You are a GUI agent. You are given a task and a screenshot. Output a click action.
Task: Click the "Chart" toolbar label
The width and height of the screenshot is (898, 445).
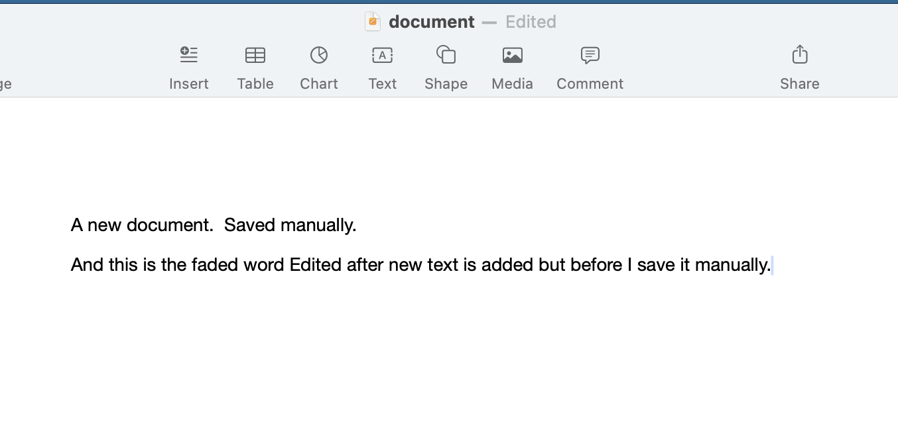click(319, 83)
